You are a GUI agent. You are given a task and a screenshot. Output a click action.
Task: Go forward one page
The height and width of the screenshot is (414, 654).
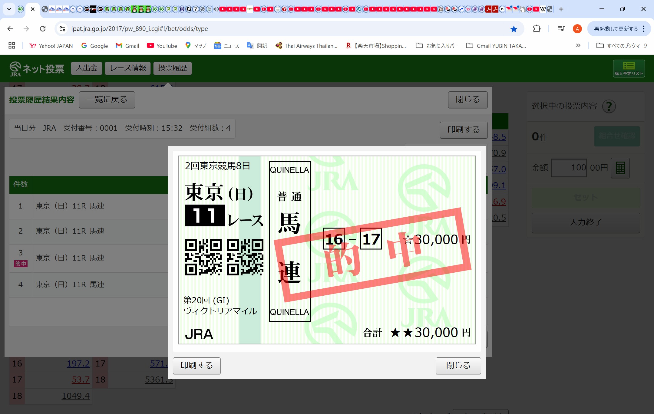point(26,29)
